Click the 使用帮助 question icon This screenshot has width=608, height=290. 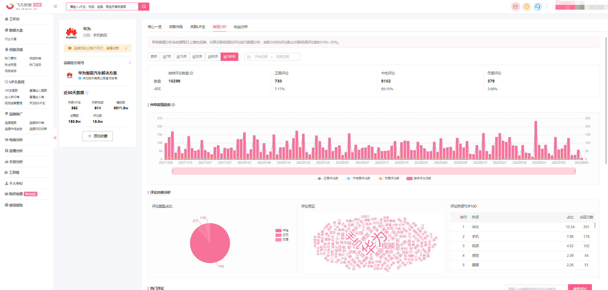tap(6, 205)
